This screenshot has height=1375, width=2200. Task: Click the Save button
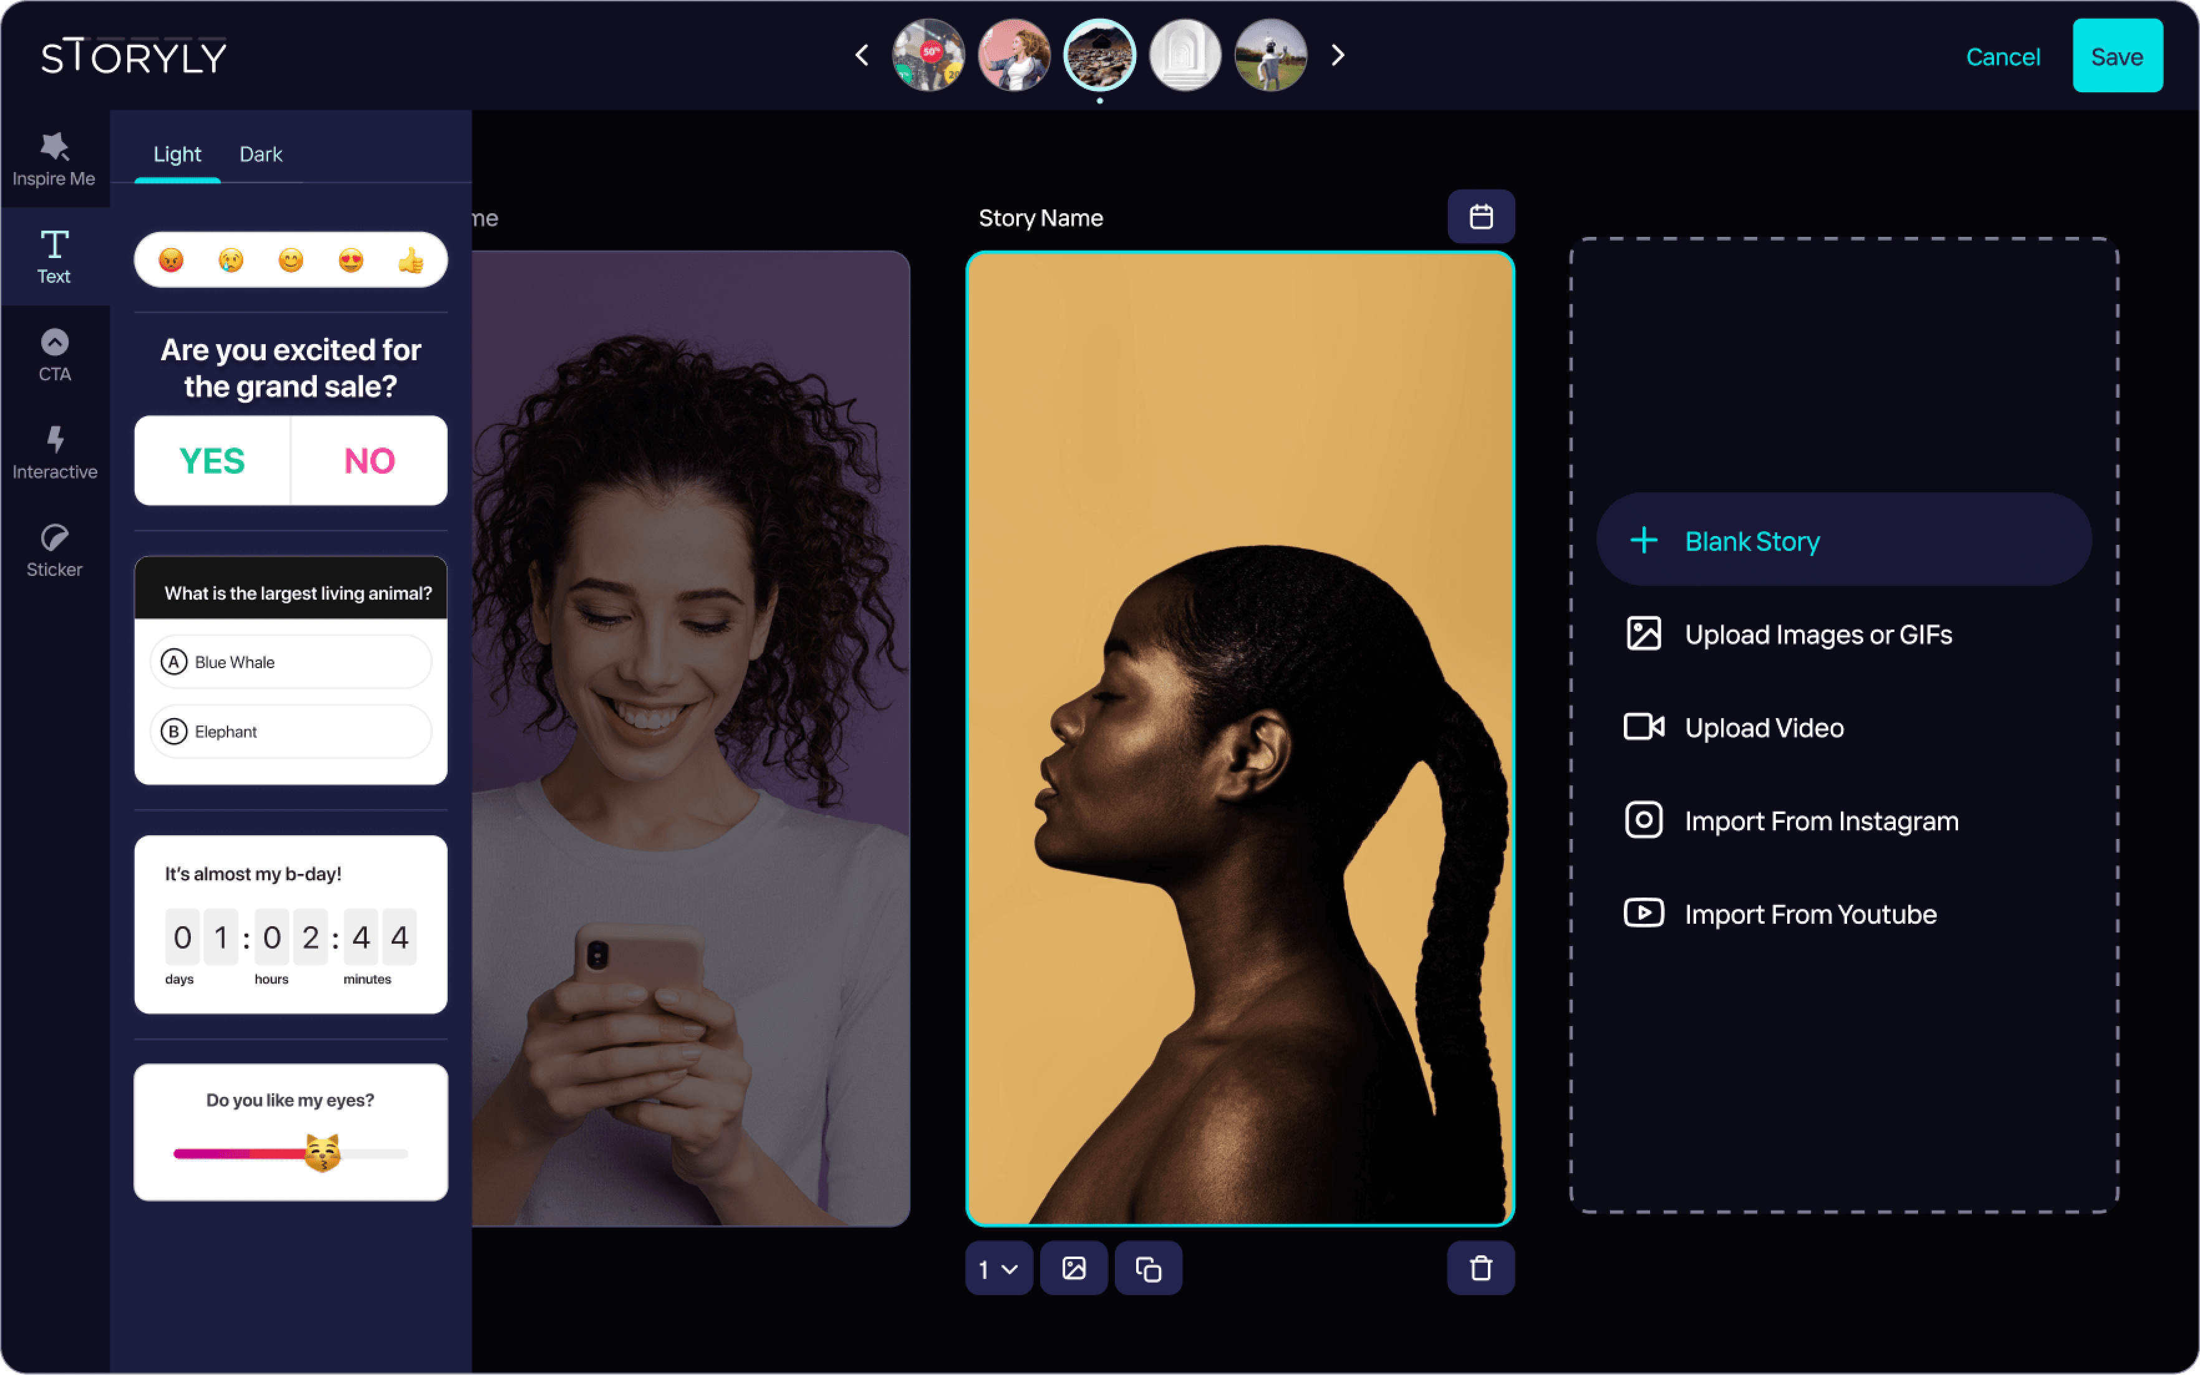pyautogui.click(x=2116, y=56)
